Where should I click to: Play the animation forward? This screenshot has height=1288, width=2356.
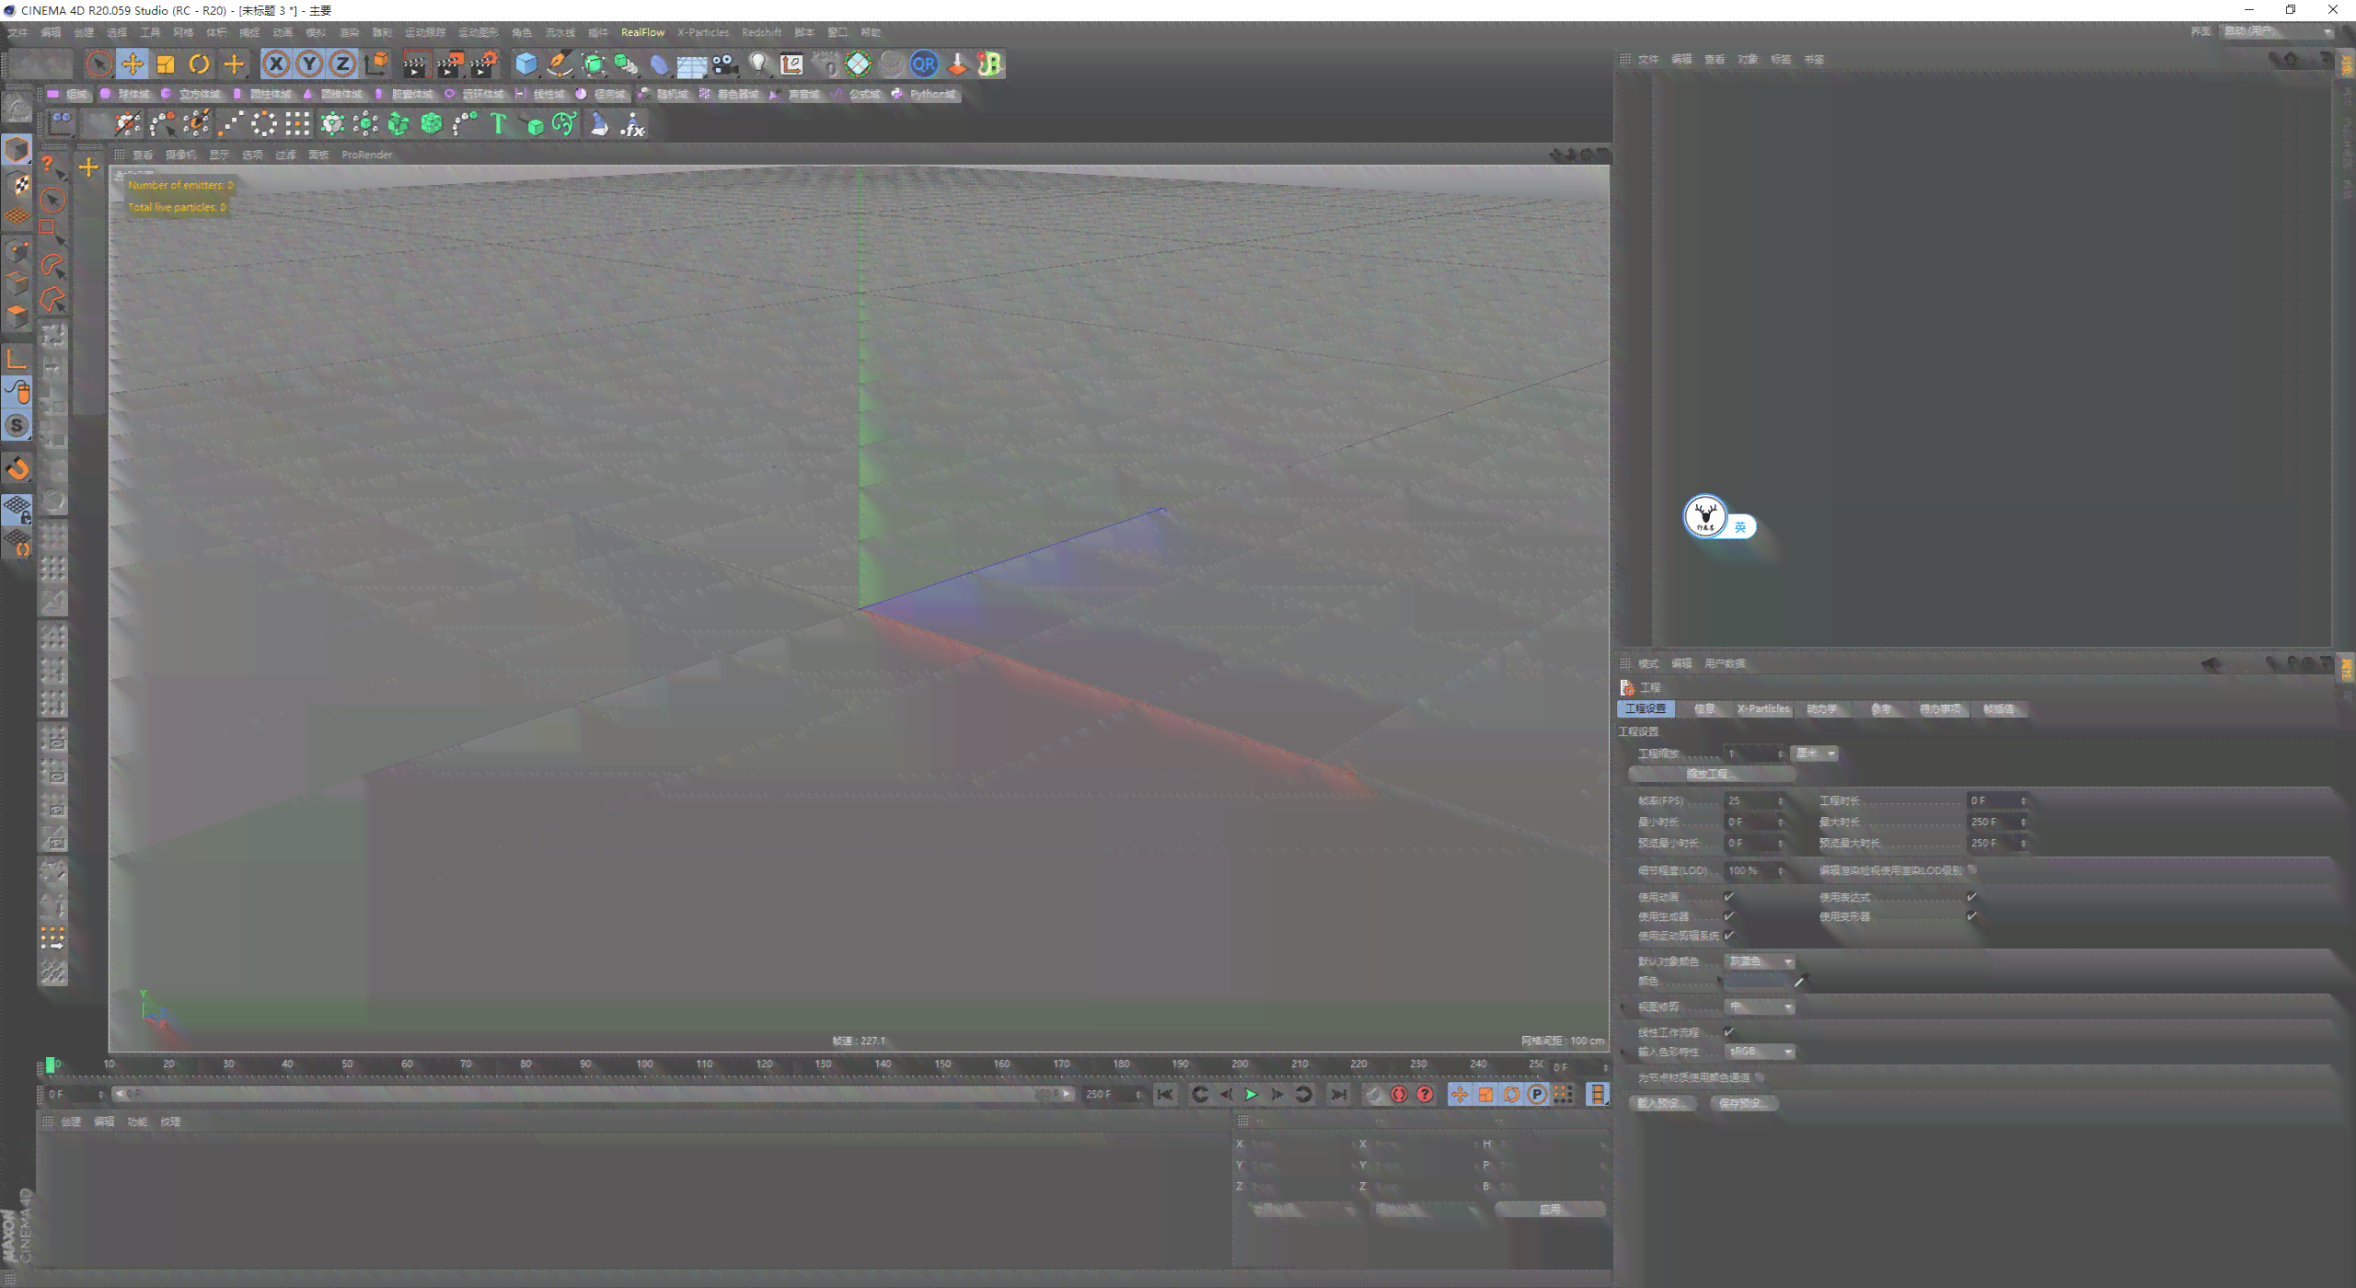click(1251, 1095)
